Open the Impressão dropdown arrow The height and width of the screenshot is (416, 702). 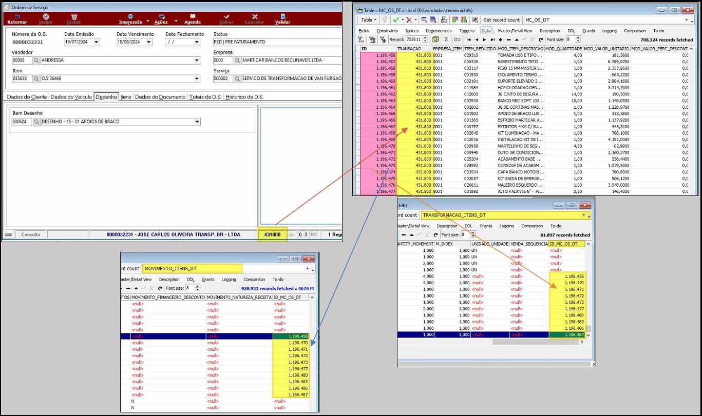click(148, 21)
